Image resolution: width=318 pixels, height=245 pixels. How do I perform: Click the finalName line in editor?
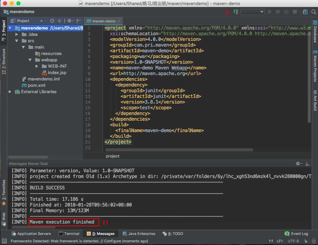160,130
